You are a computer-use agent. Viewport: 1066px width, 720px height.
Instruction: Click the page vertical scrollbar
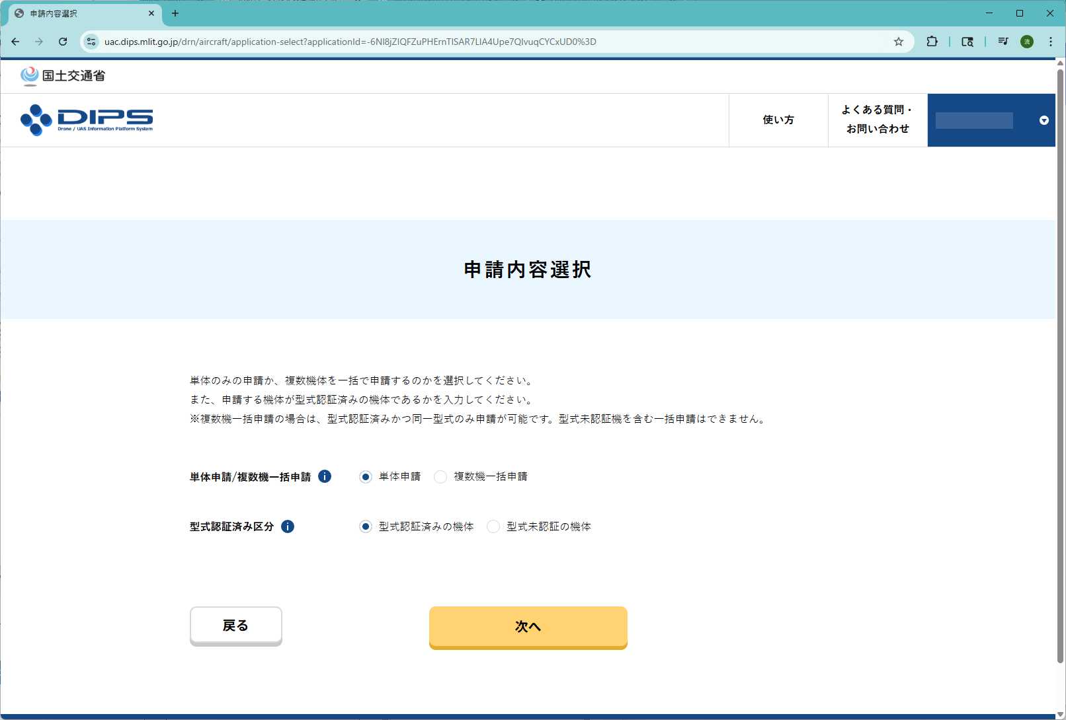(x=1060, y=365)
